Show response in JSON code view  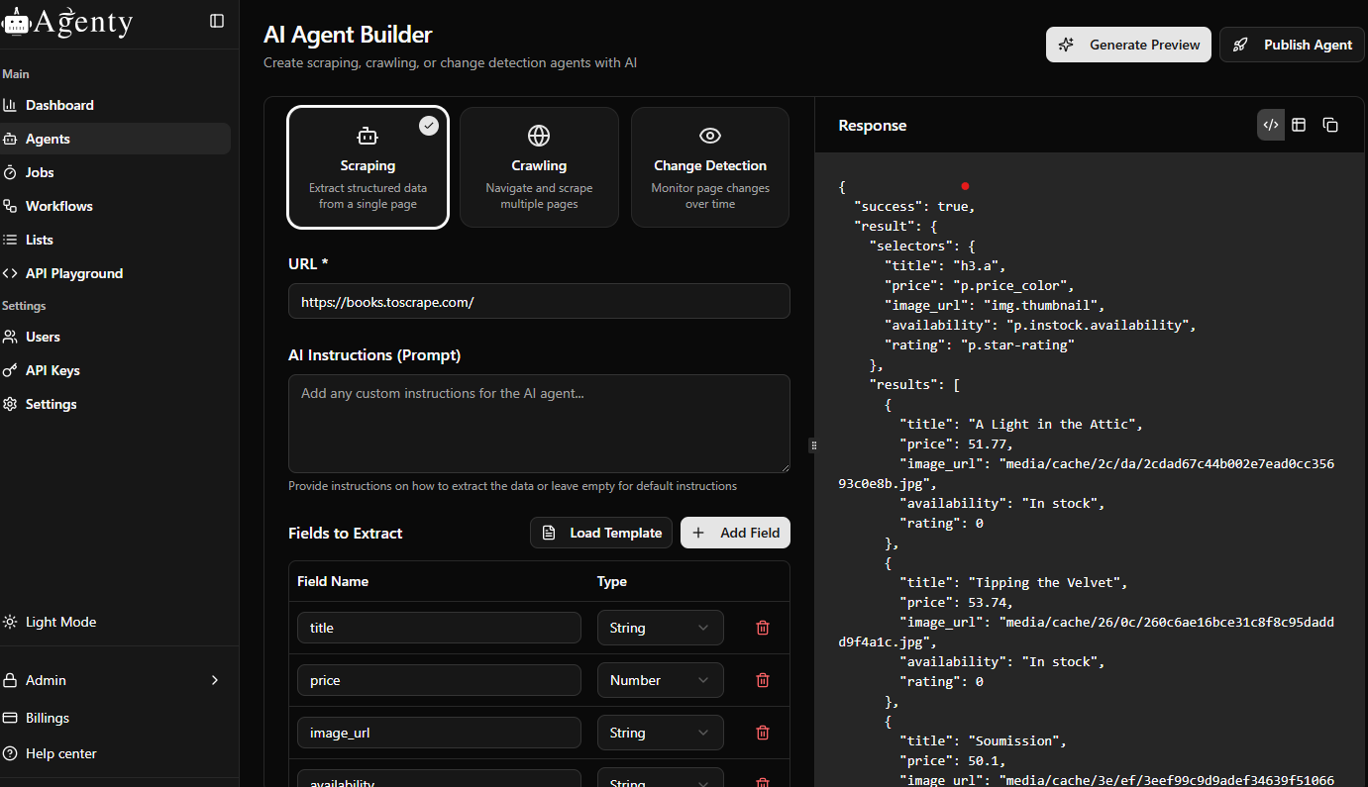click(x=1271, y=125)
